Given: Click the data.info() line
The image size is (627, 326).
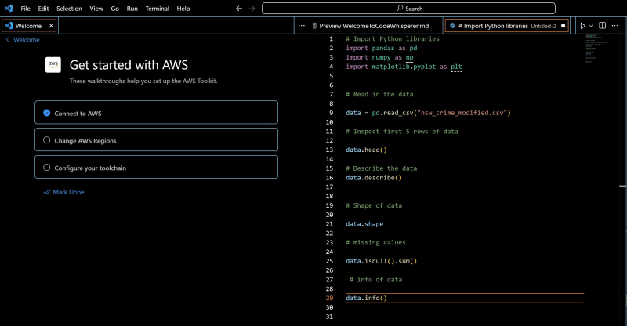Looking at the screenshot, I should coord(366,298).
